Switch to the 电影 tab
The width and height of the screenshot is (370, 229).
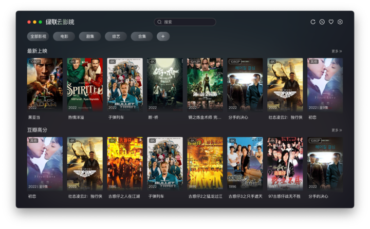tap(64, 36)
